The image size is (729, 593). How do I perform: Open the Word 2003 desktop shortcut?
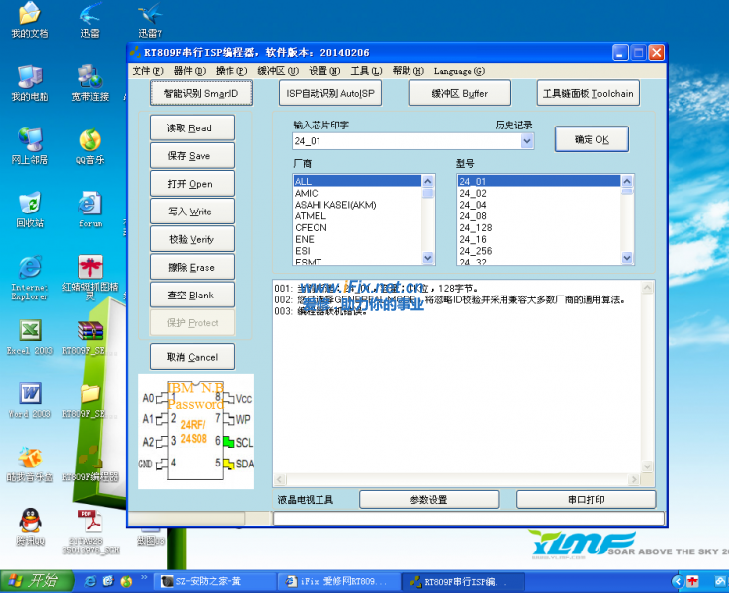pos(30,395)
